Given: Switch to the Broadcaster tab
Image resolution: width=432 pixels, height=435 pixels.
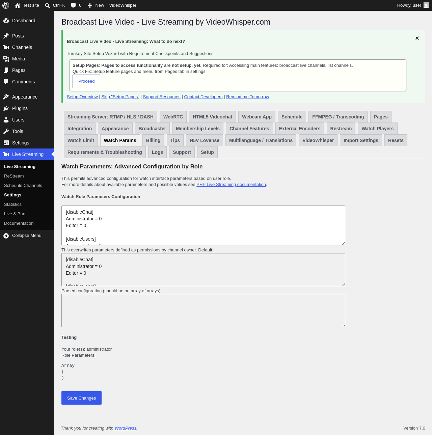Looking at the screenshot, I should 152,129.
